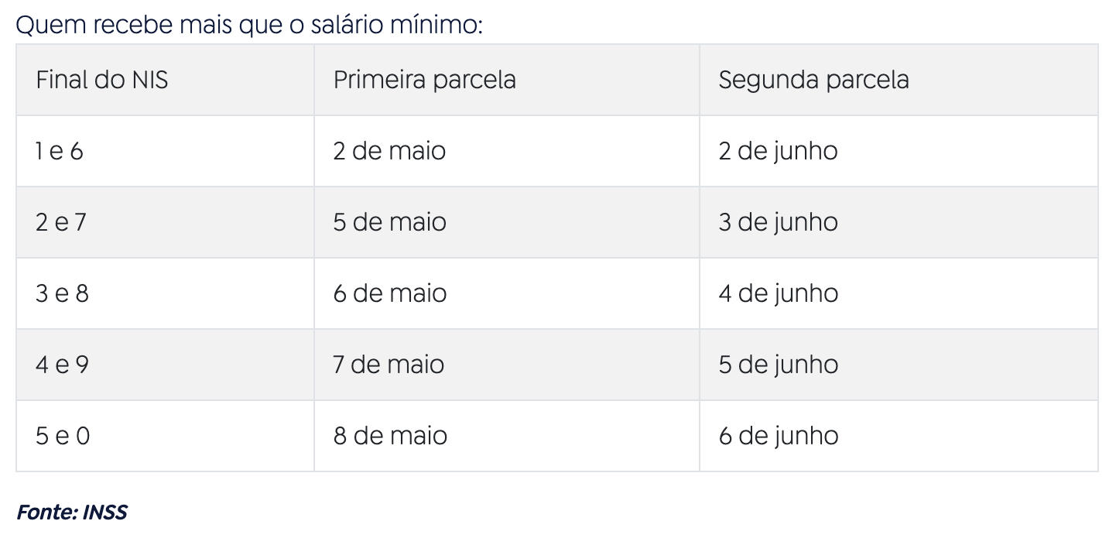Click the "2 de junho" cell
Viewport: 1116px width, 545px height.
pos(778,151)
